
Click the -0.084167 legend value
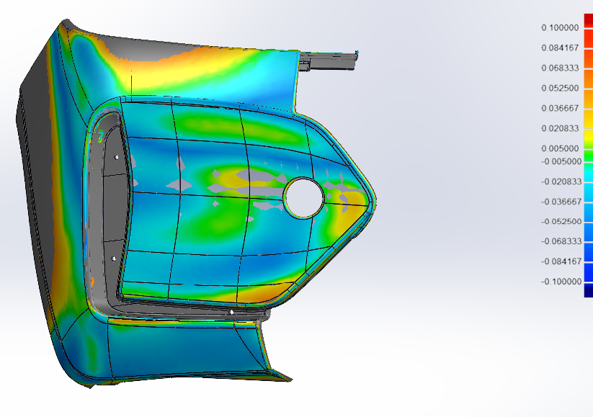(x=561, y=261)
